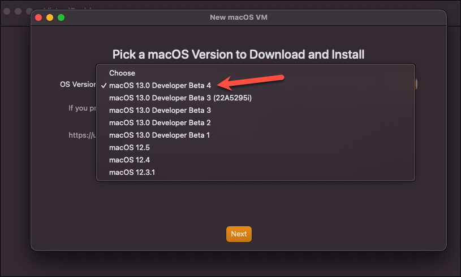Click the OS Version label
Viewport: 461px width, 277px height.
coord(78,85)
